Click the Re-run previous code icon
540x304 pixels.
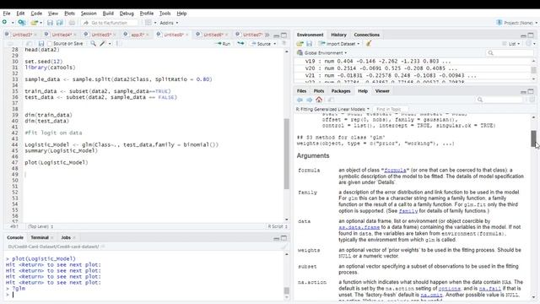pyautogui.click(x=240, y=44)
